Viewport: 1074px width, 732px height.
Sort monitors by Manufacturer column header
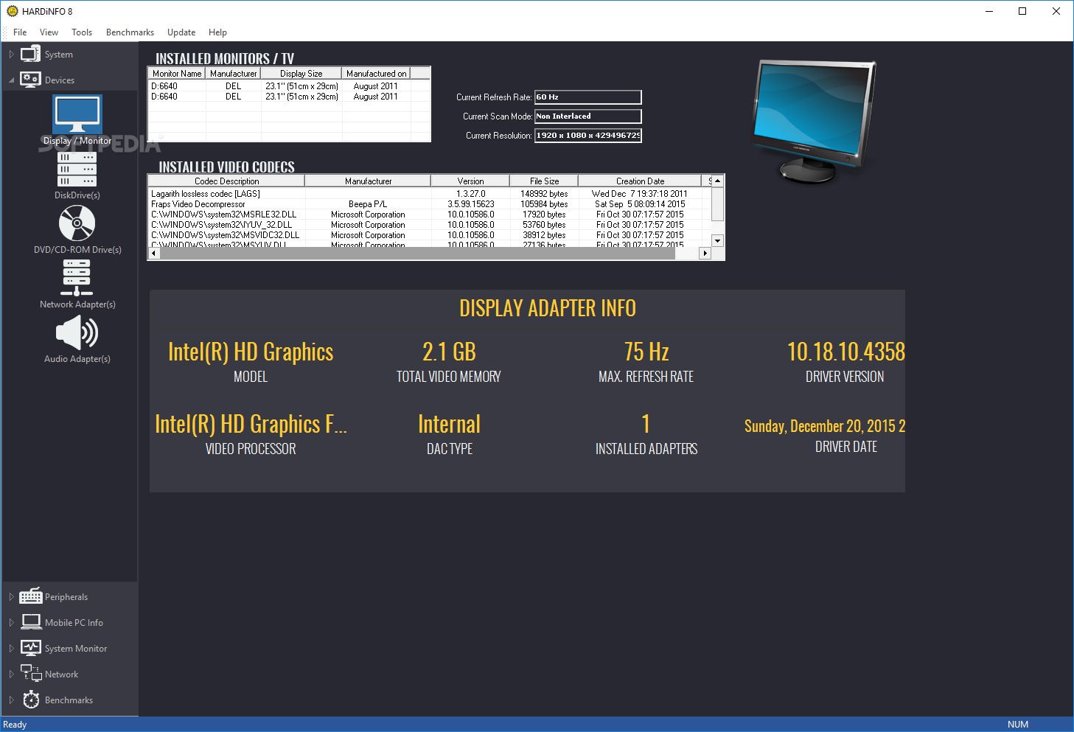click(x=234, y=74)
